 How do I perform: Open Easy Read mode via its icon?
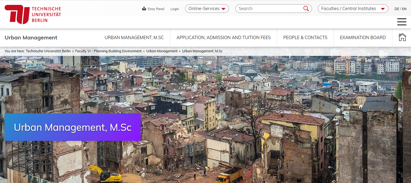point(144,9)
